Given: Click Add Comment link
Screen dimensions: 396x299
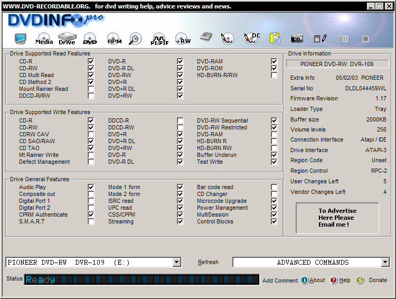Looking at the screenshot, I should (280, 281).
